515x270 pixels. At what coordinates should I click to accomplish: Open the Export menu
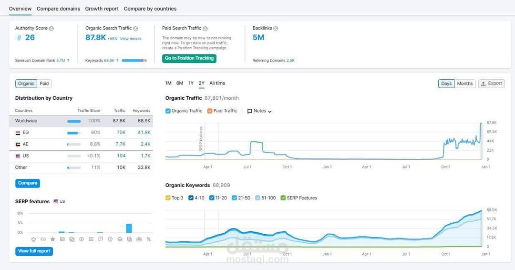491,83
